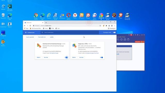
Task: Open Details for Google Docs Offline
Action: pos(74,57)
